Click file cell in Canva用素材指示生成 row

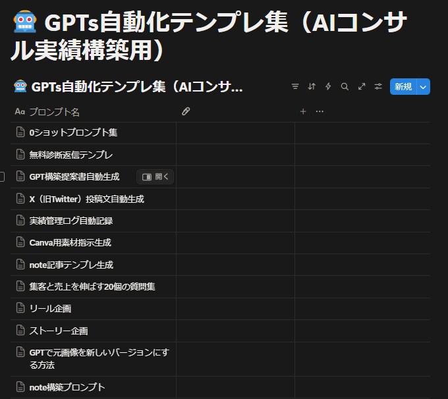(235, 243)
